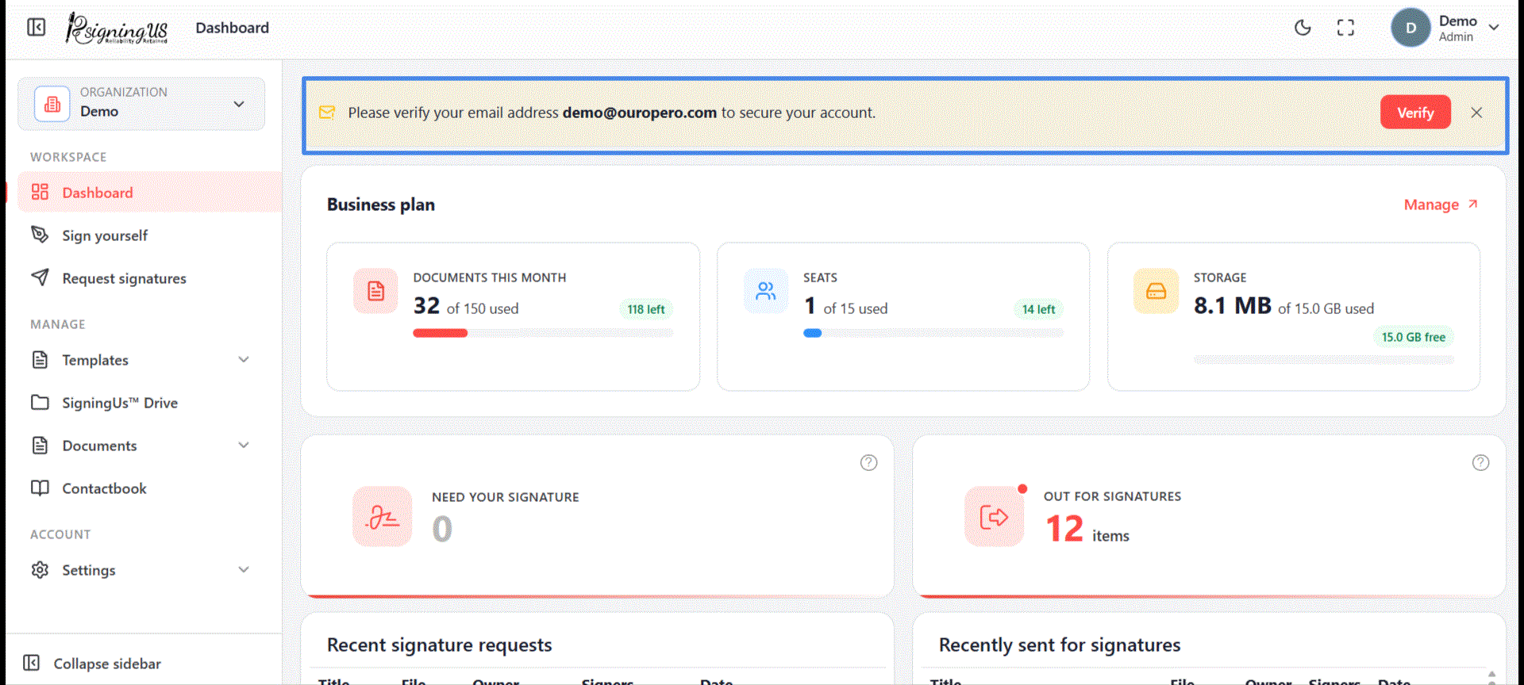Open the Demo Admin account dropdown
The image size is (1524, 685).
pos(1446,28)
